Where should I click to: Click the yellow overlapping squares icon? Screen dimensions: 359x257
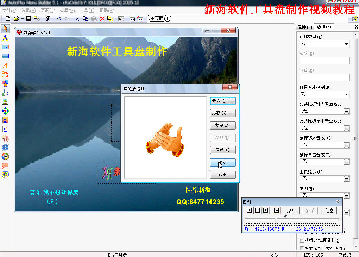click(x=110, y=19)
